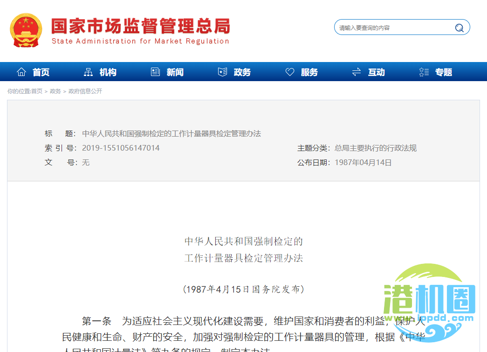
Task: Select the 新闻 navigation menu
Action: [174, 72]
